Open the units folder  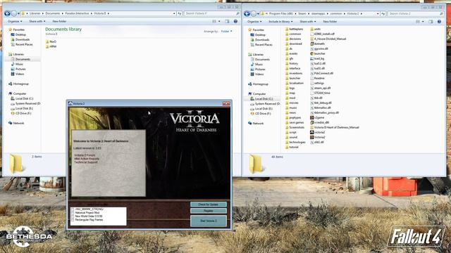315,29
